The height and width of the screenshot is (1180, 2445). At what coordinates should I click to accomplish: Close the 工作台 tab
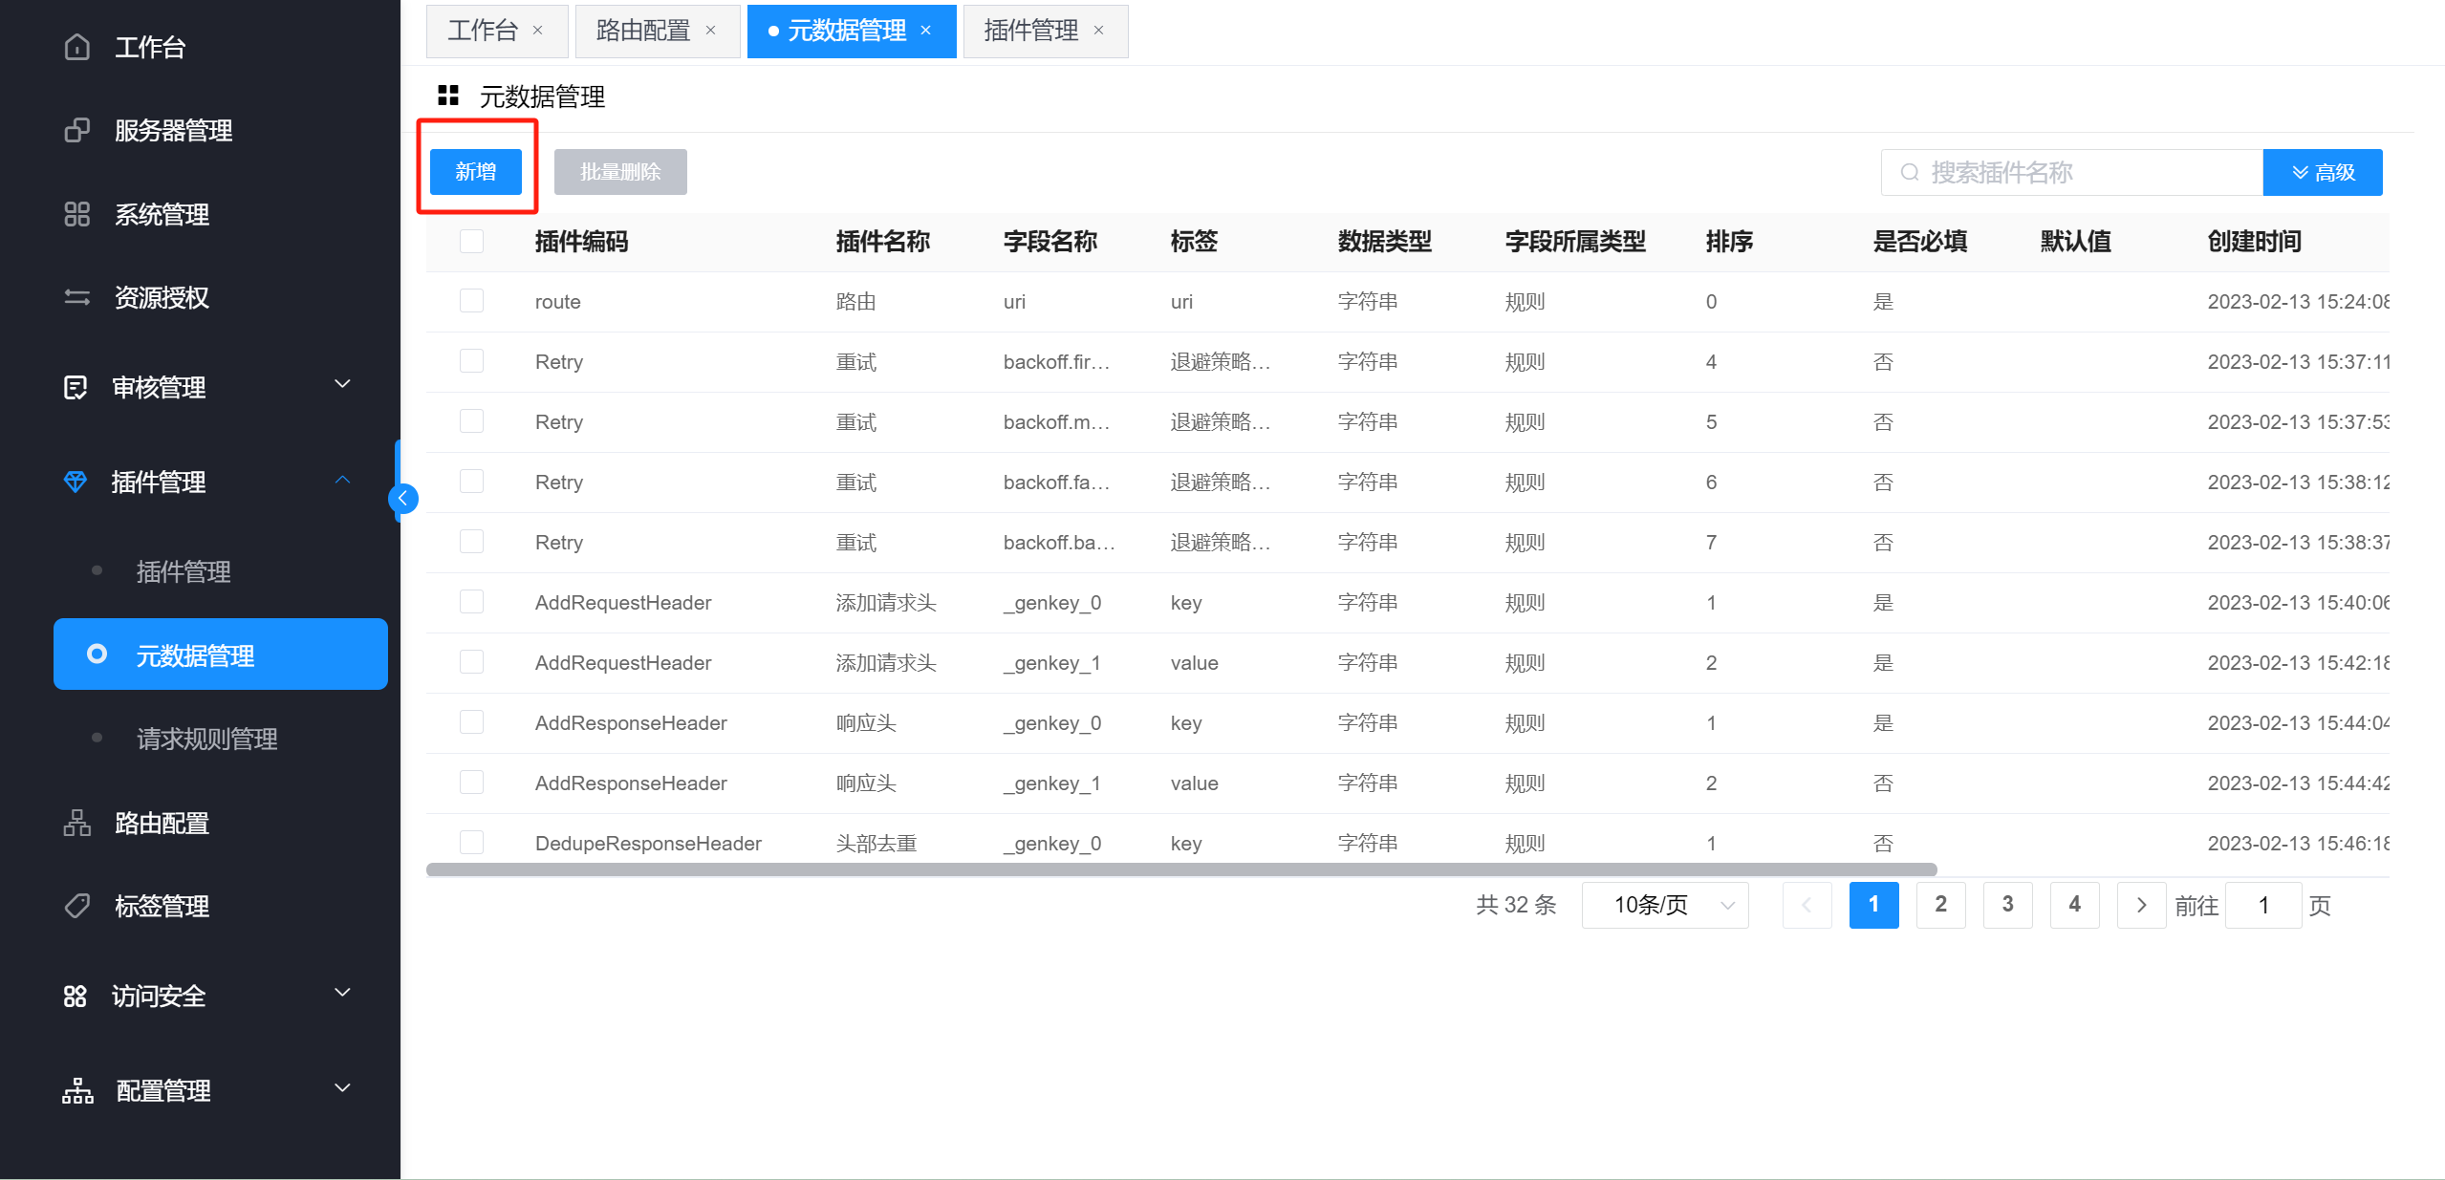tap(538, 31)
